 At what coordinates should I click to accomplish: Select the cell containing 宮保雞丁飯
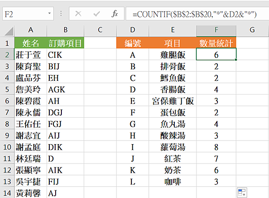point(173,101)
